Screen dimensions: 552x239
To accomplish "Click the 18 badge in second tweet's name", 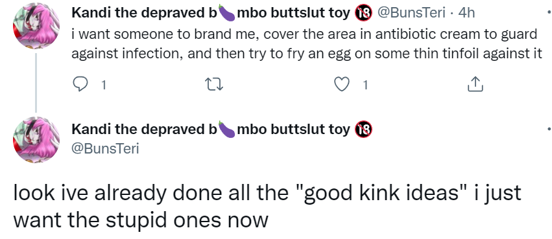I will [364, 130].
